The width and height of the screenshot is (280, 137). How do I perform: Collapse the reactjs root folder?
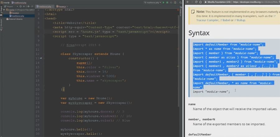coord(4,10)
